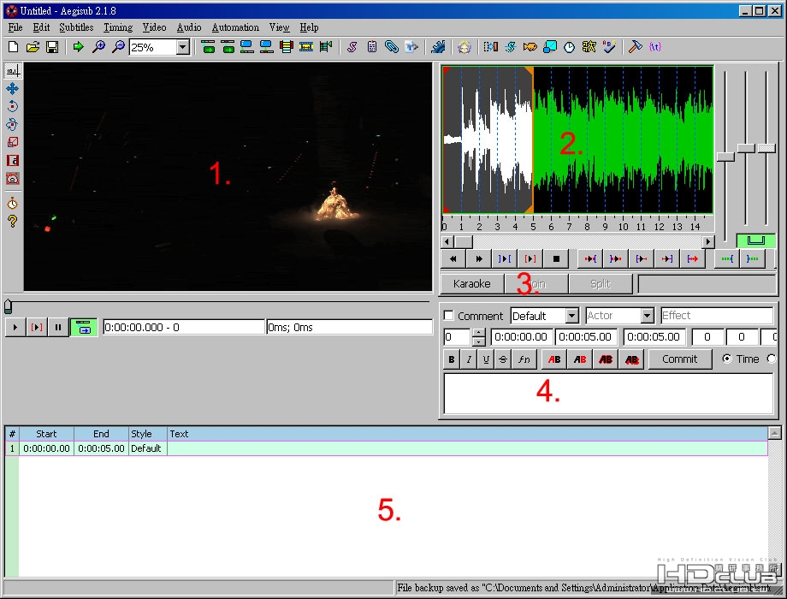
Task: Cycle tag hiding with the {\t} icon
Action: click(655, 47)
